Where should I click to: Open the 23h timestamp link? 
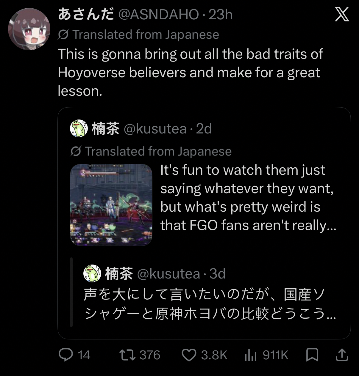point(220,15)
